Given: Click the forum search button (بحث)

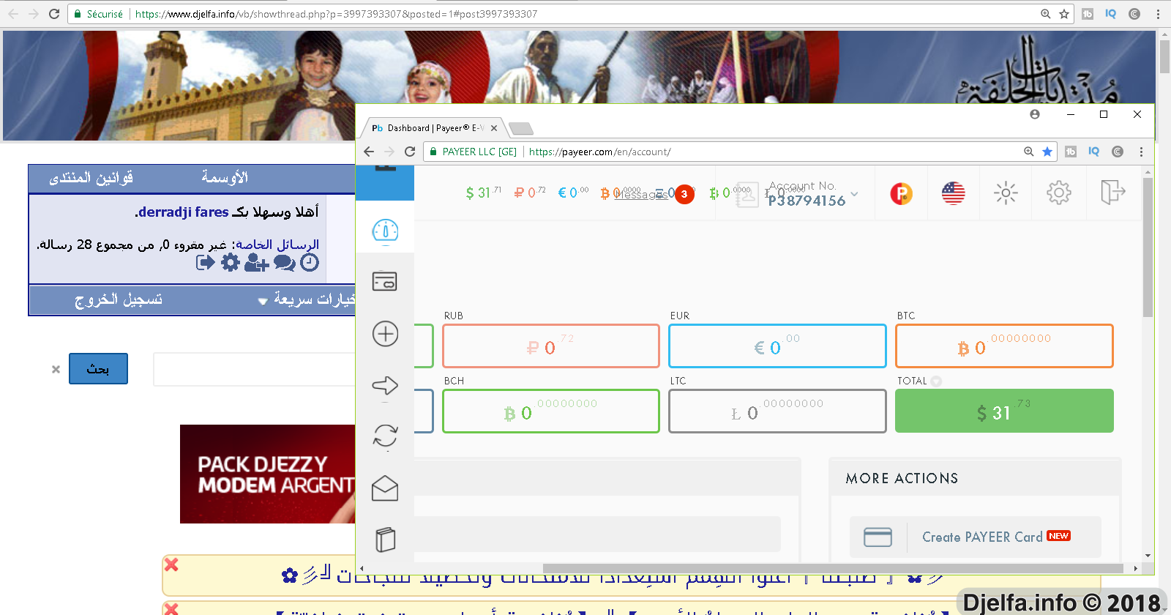Looking at the screenshot, I should coord(98,368).
